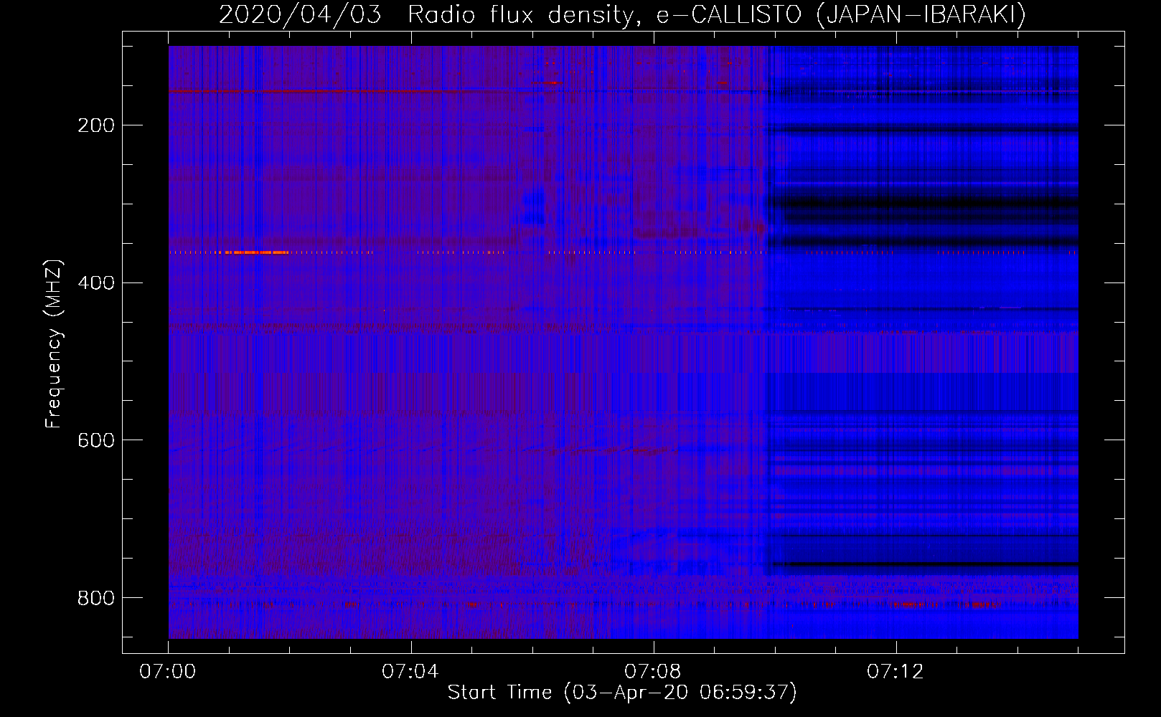Click the 'Frequency (MHZ)' y-axis label
1161x717 pixels.
point(54,343)
